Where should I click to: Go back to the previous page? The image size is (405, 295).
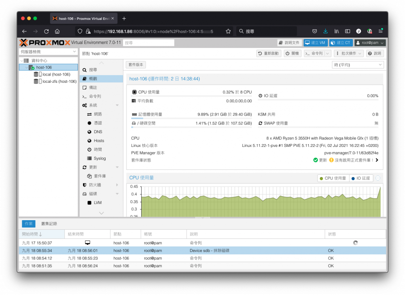pos(25,31)
